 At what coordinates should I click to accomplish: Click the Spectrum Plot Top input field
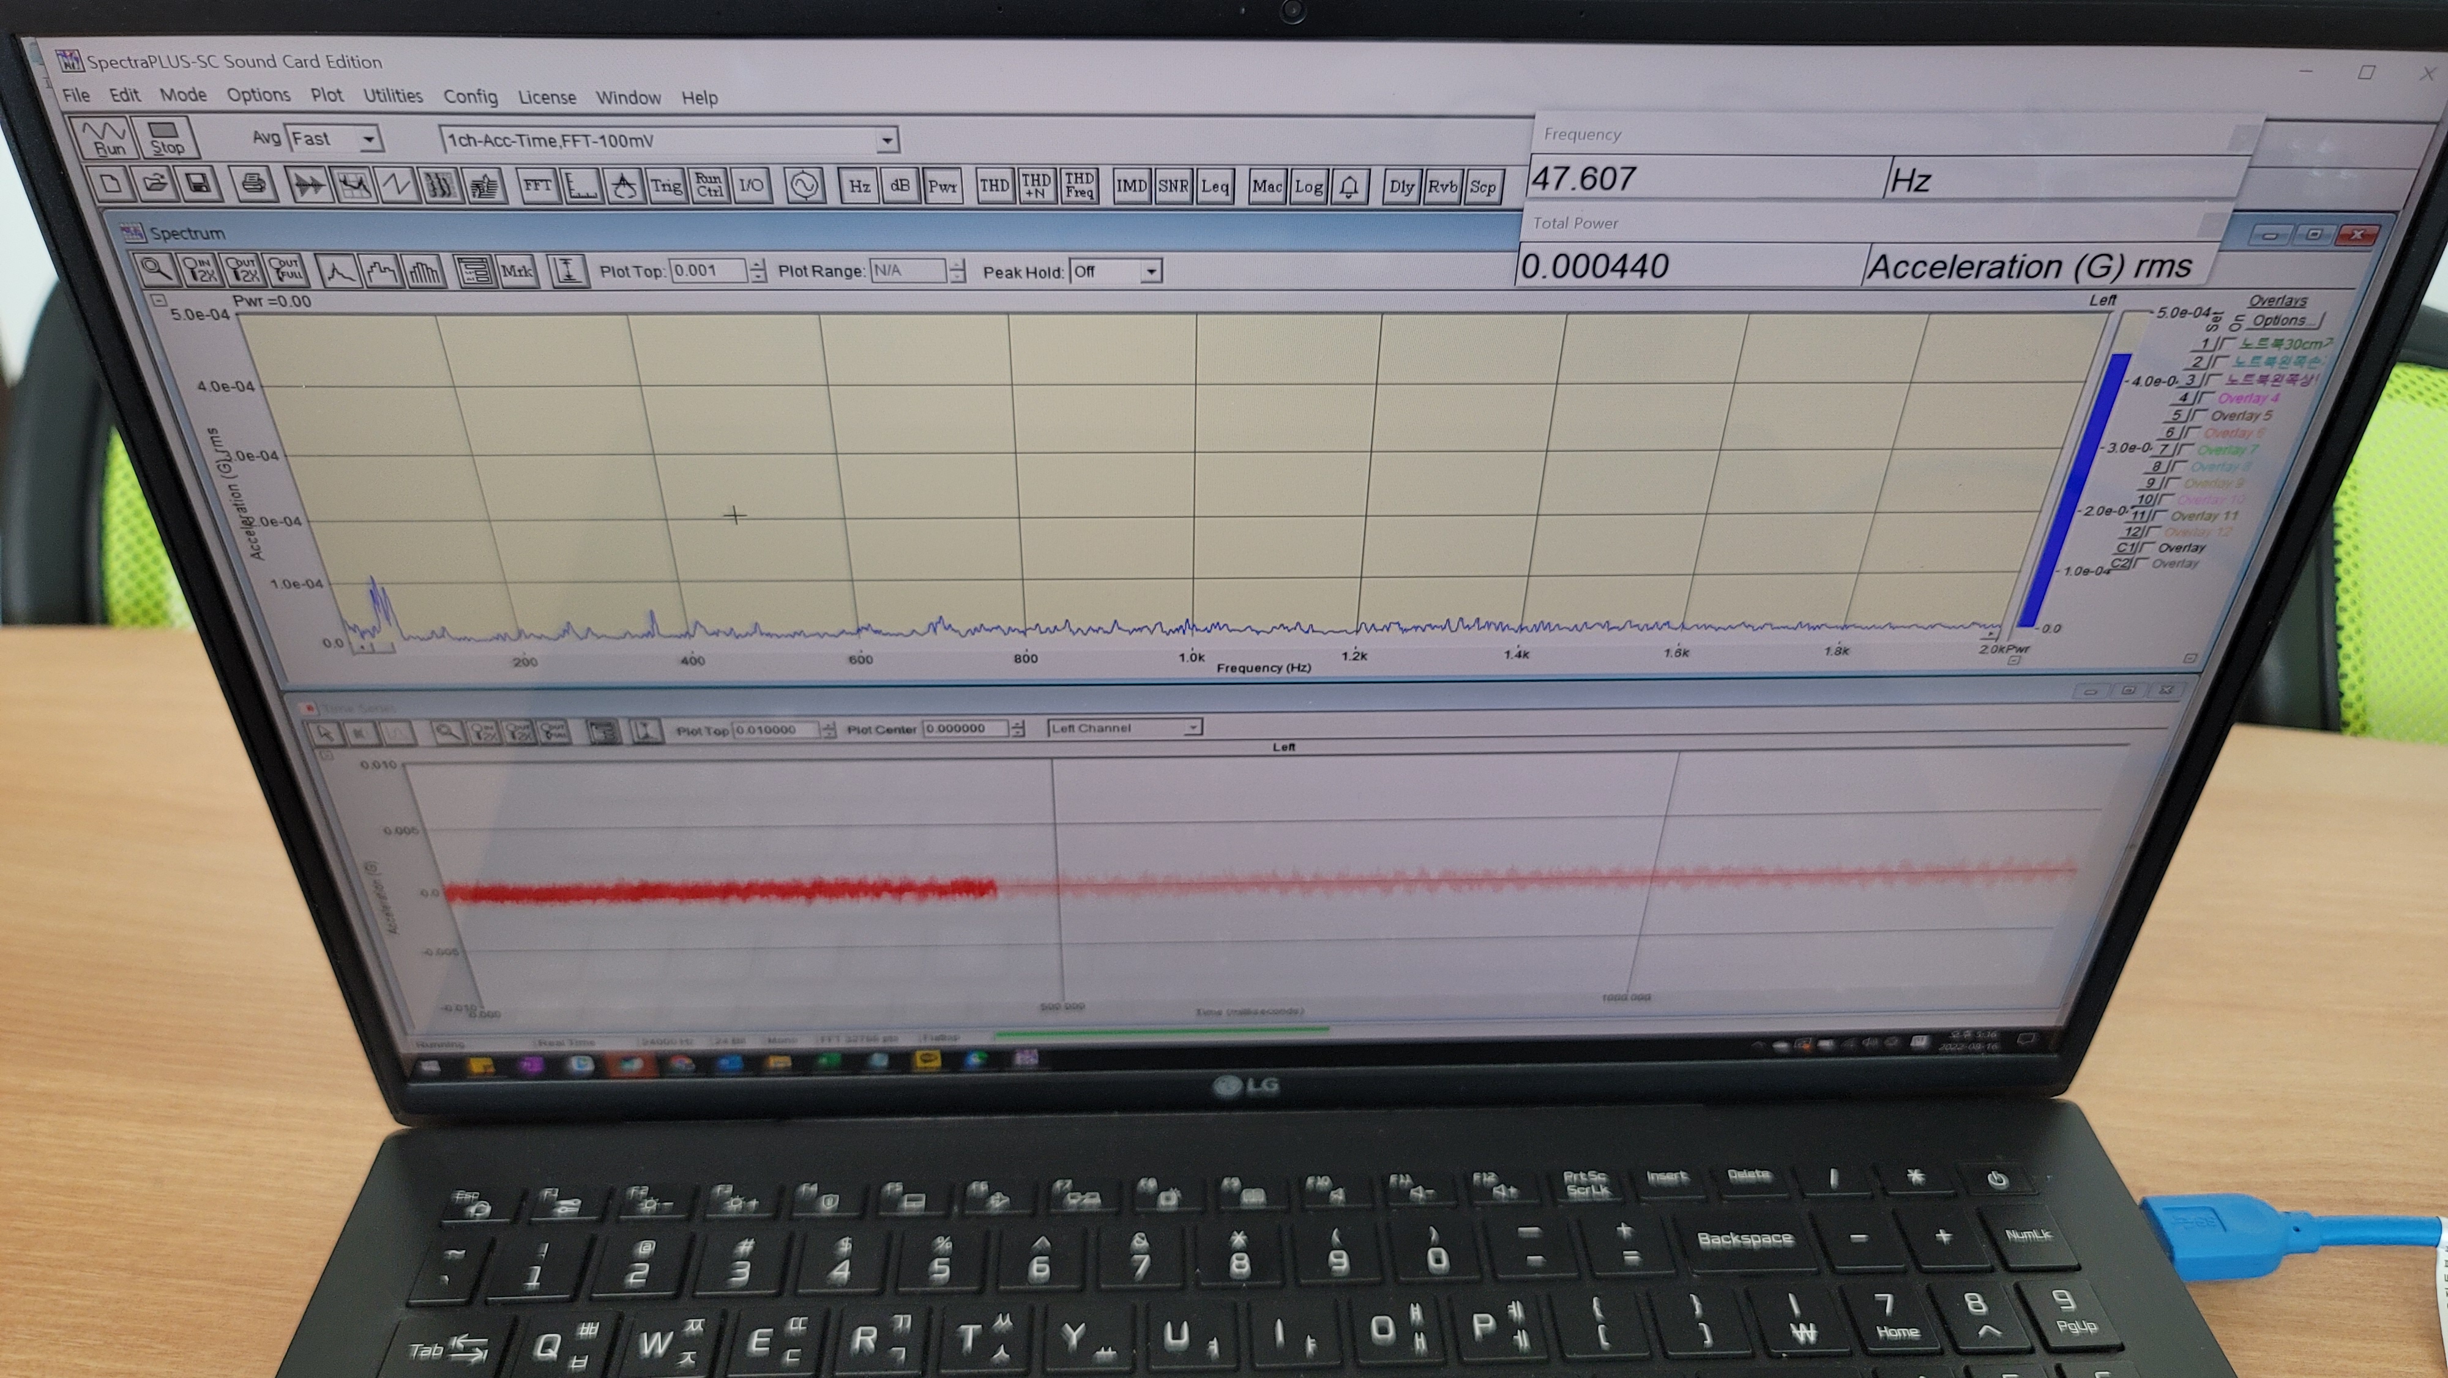708,271
